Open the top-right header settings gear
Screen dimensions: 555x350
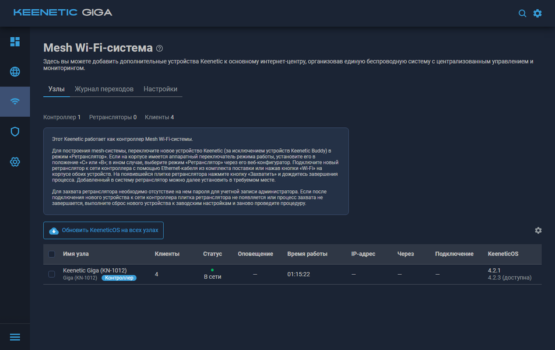(x=538, y=13)
